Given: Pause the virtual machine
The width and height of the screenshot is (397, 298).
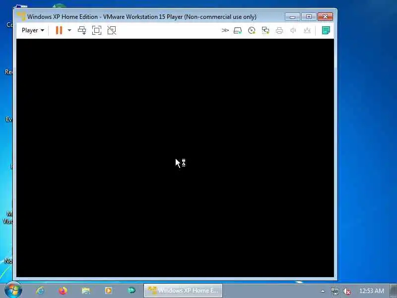Looking at the screenshot, I should (x=59, y=30).
